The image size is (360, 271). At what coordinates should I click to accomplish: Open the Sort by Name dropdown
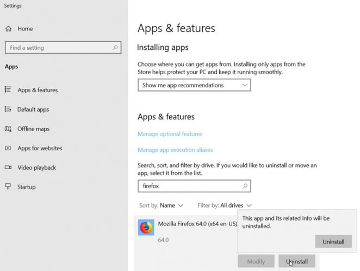tap(161, 205)
